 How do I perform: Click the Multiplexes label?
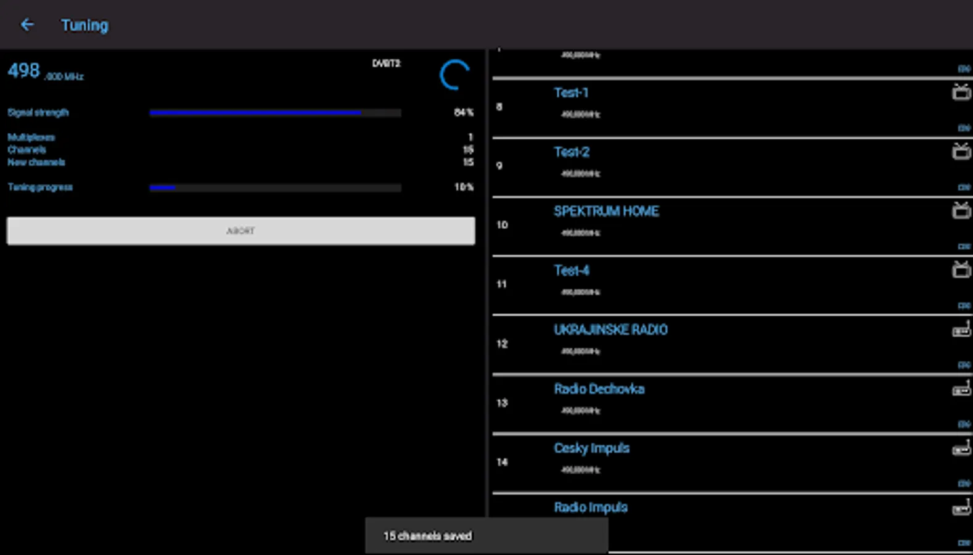[31, 138]
